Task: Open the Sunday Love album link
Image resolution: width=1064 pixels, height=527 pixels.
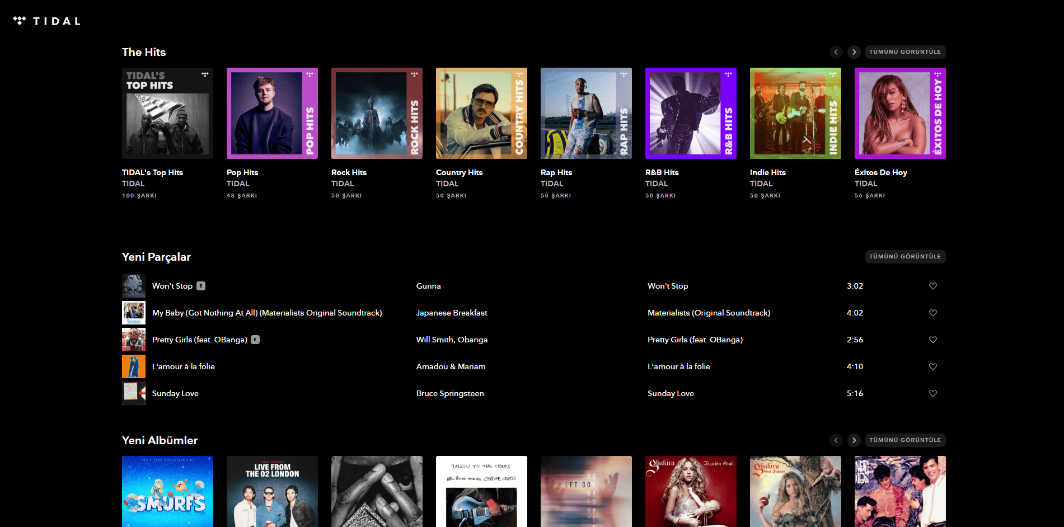Action: click(671, 393)
